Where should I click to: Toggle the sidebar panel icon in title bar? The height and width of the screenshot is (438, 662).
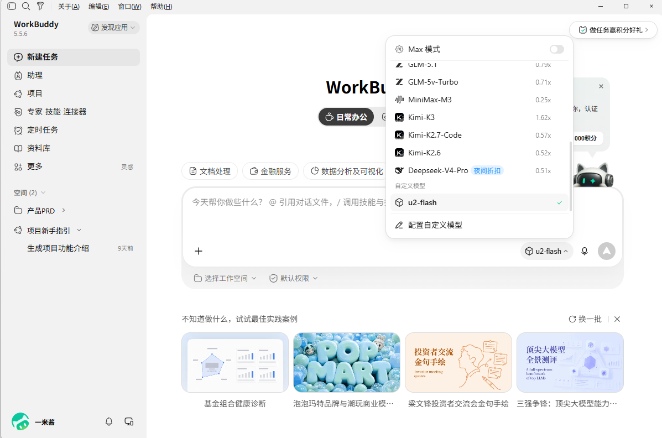[12, 6]
